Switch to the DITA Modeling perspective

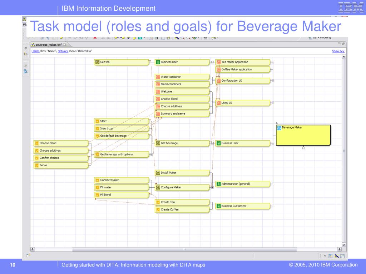(320, 37)
